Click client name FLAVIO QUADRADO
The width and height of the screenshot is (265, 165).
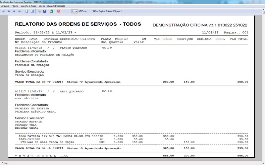(x=74, y=48)
